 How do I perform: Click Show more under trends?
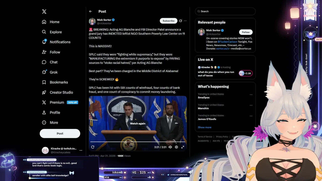pyautogui.click(x=205, y=127)
